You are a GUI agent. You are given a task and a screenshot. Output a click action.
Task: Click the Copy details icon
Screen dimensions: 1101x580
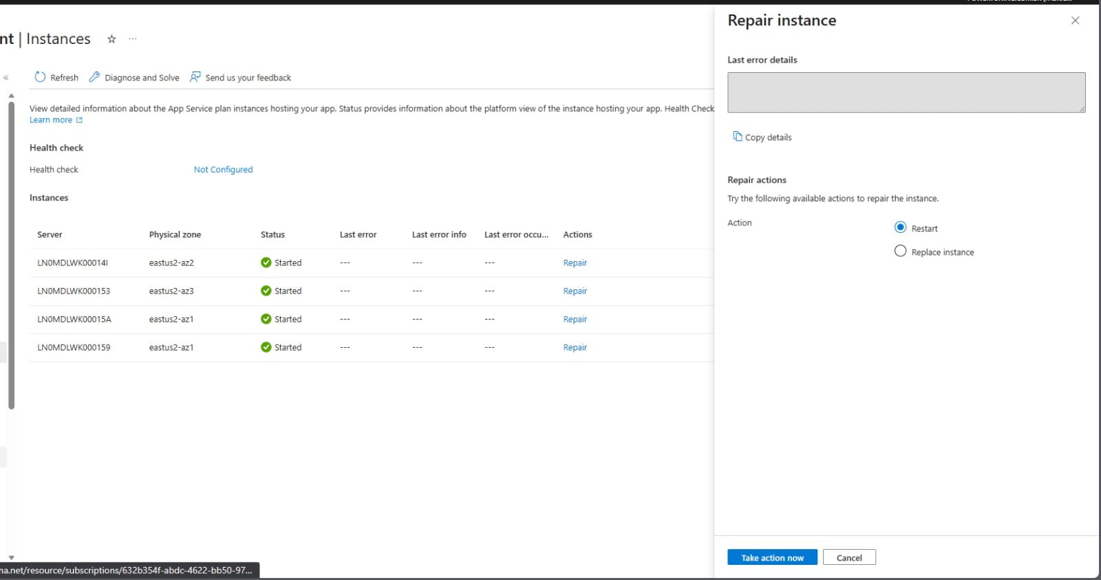737,137
